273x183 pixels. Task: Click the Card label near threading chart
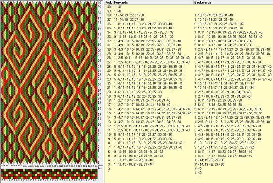[x=100, y=168]
